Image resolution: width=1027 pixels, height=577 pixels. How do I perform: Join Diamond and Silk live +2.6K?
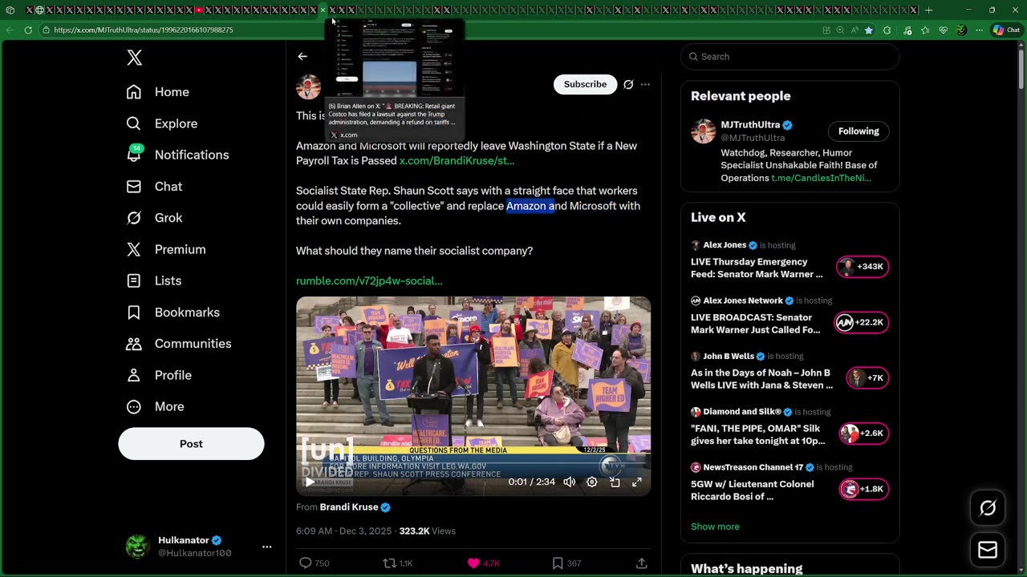point(864,434)
